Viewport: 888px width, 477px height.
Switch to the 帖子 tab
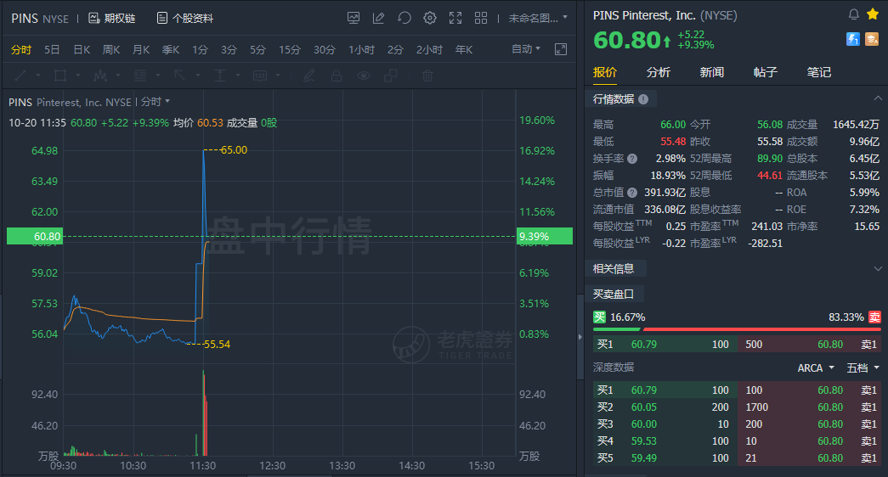pos(765,72)
